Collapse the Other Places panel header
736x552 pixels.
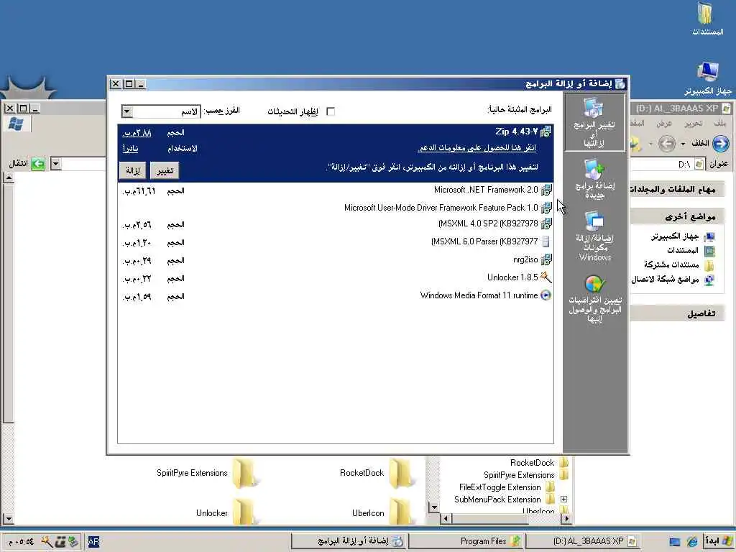(676, 217)
